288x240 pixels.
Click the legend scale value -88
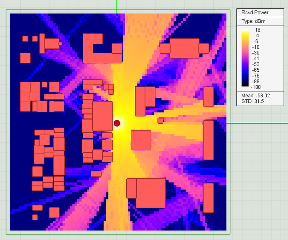point(256,81)
